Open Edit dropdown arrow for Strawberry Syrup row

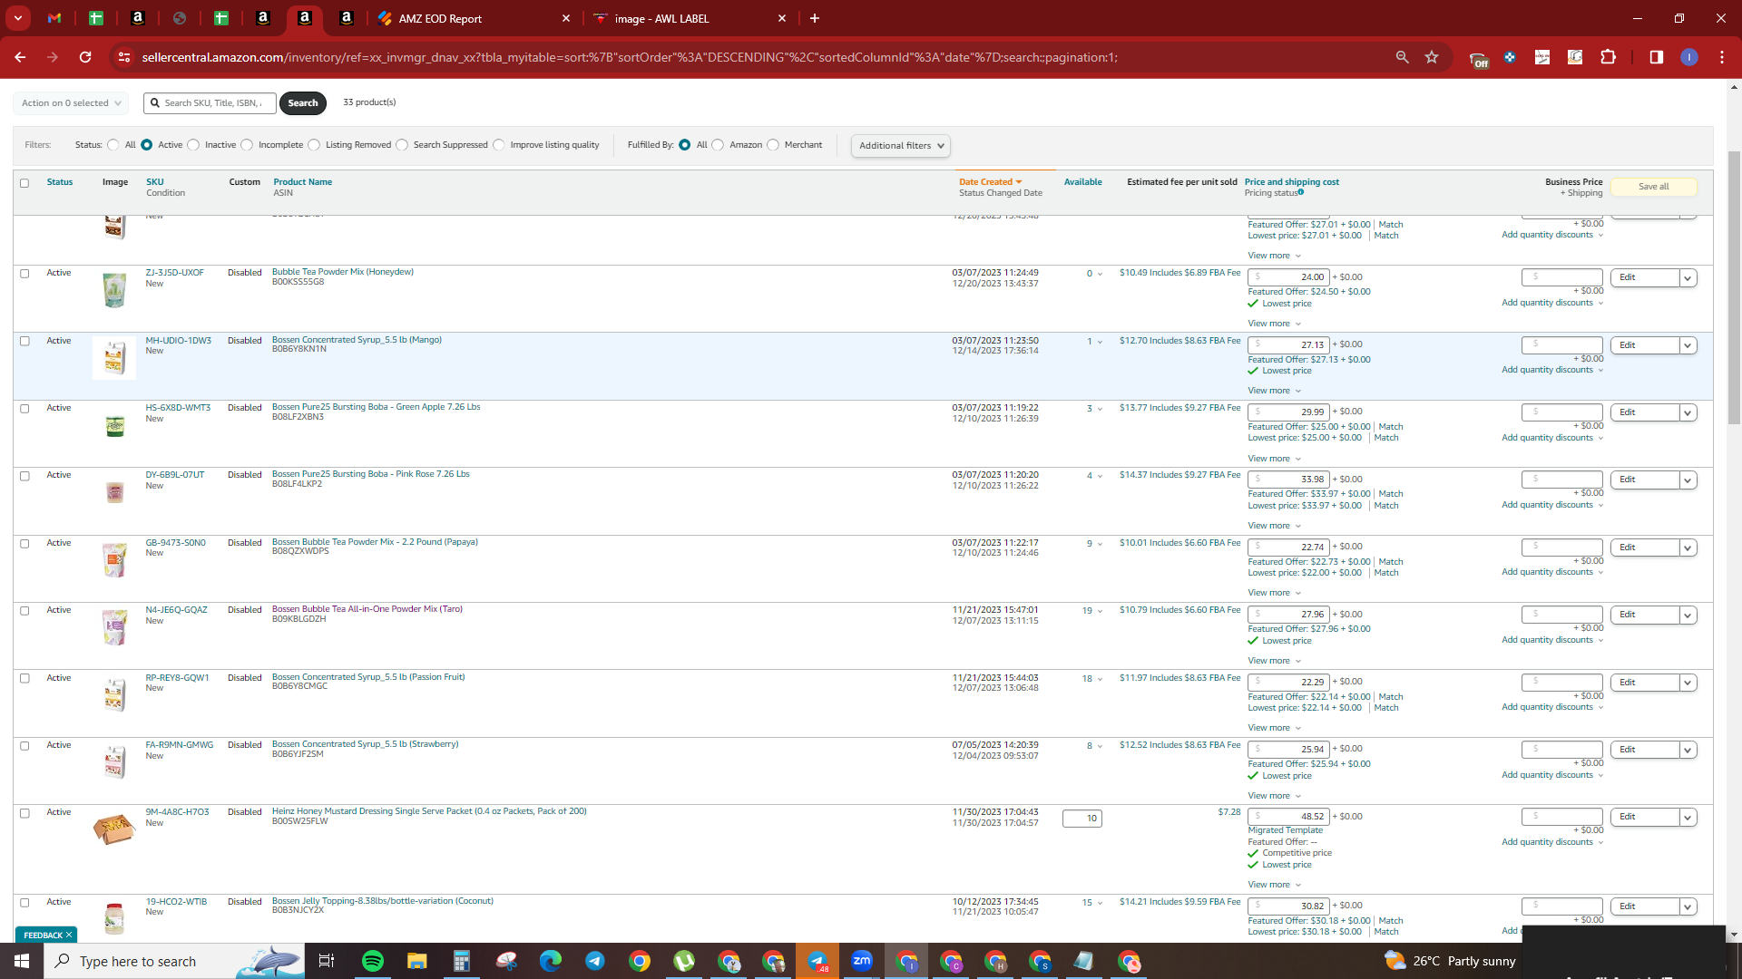[1688, 750]
